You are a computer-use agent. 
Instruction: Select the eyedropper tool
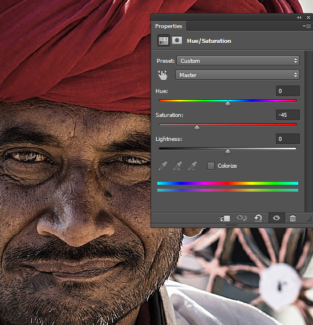(162, 166)
